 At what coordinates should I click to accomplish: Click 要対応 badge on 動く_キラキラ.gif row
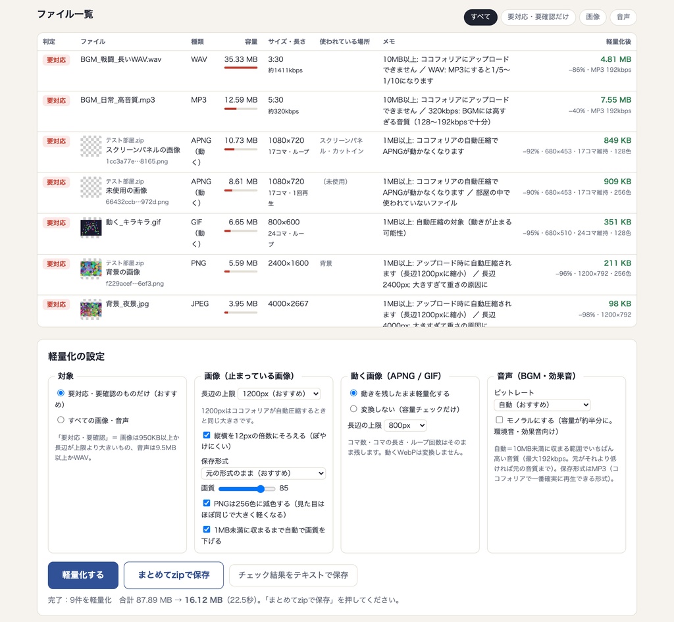click(57, 223)
